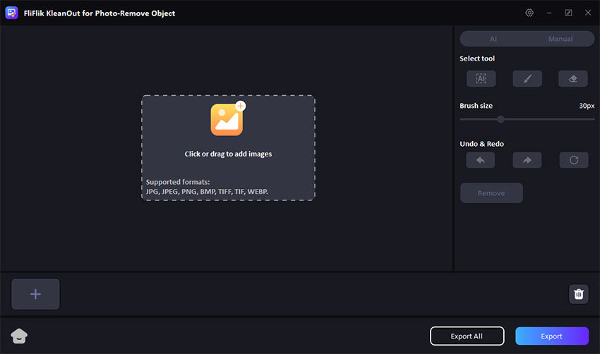Open settings via the gear icon
Viewport: 600px width, 354px height.
(x=529, y=13)
